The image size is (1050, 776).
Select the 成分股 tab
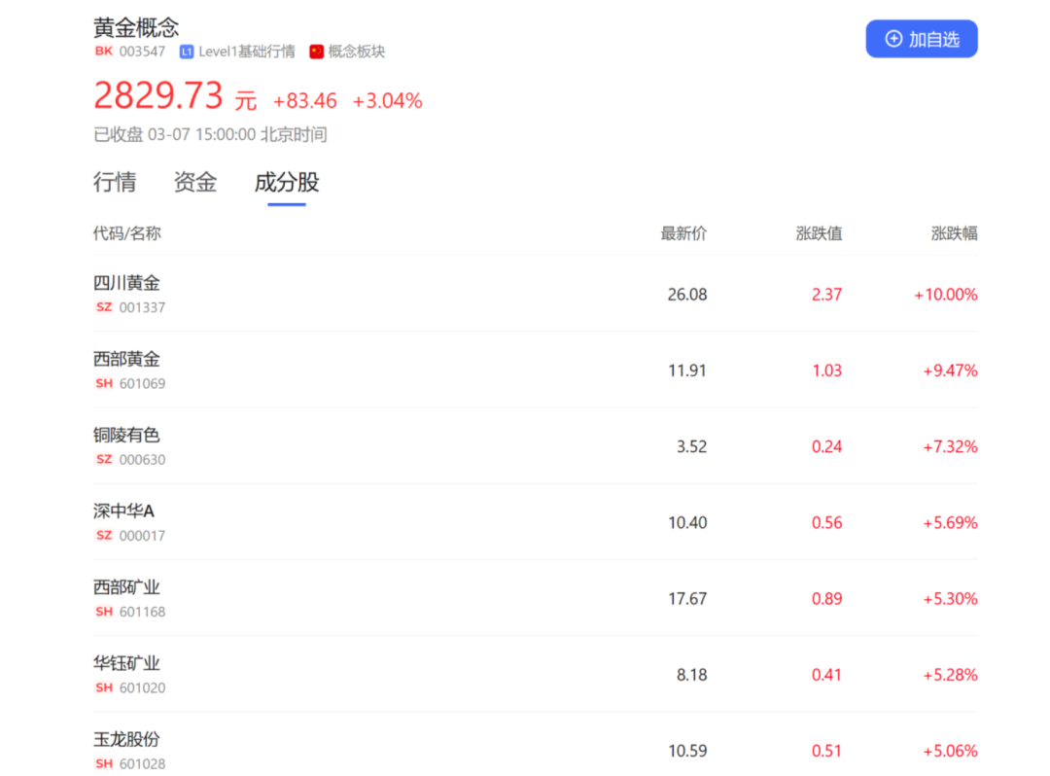click(x=287, y=182)
